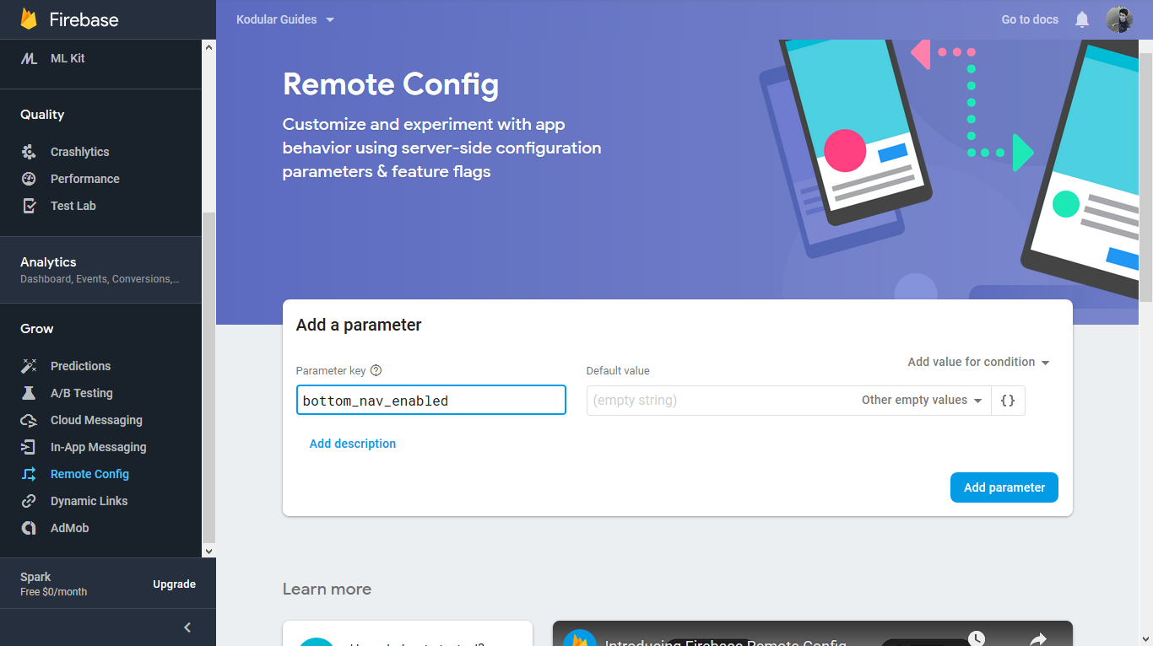Click the Firebase title text

click(84, 19)
